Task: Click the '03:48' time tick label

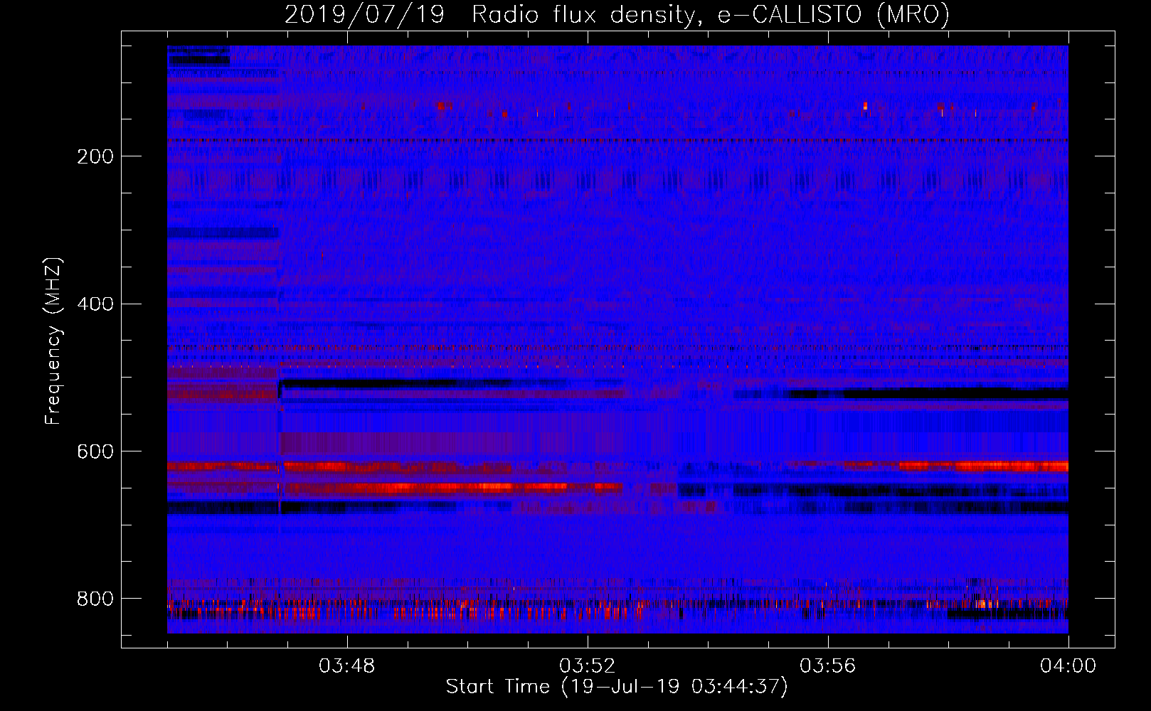Action: (347, 666)
